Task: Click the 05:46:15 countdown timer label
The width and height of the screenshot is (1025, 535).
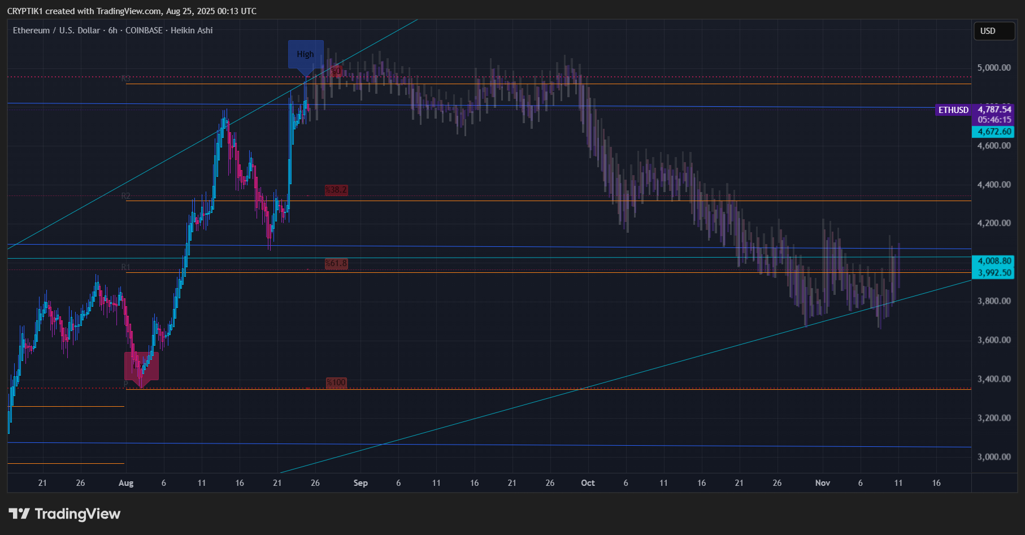Action: [994, 120]
